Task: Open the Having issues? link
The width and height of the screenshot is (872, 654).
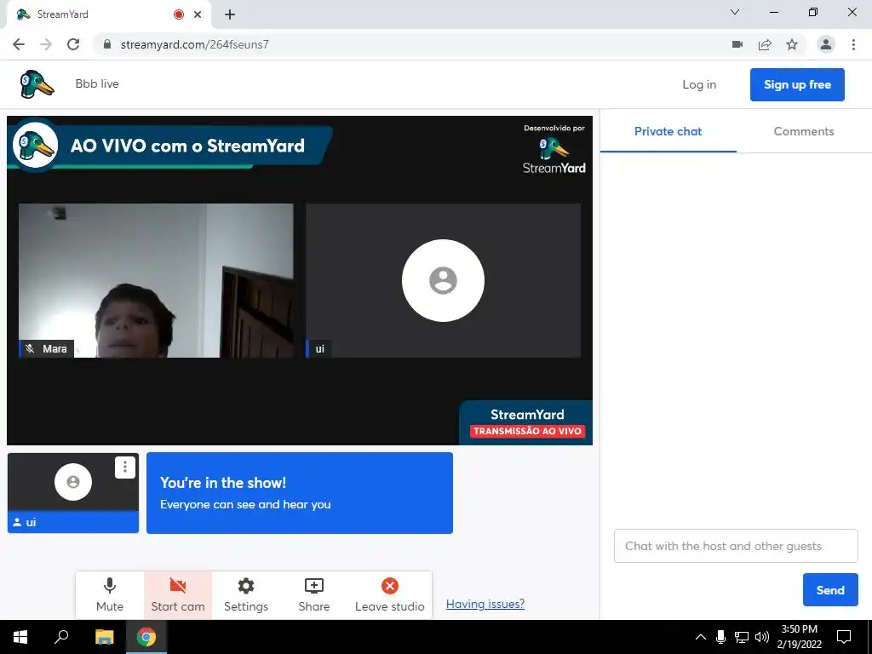Action: (485, 604)
